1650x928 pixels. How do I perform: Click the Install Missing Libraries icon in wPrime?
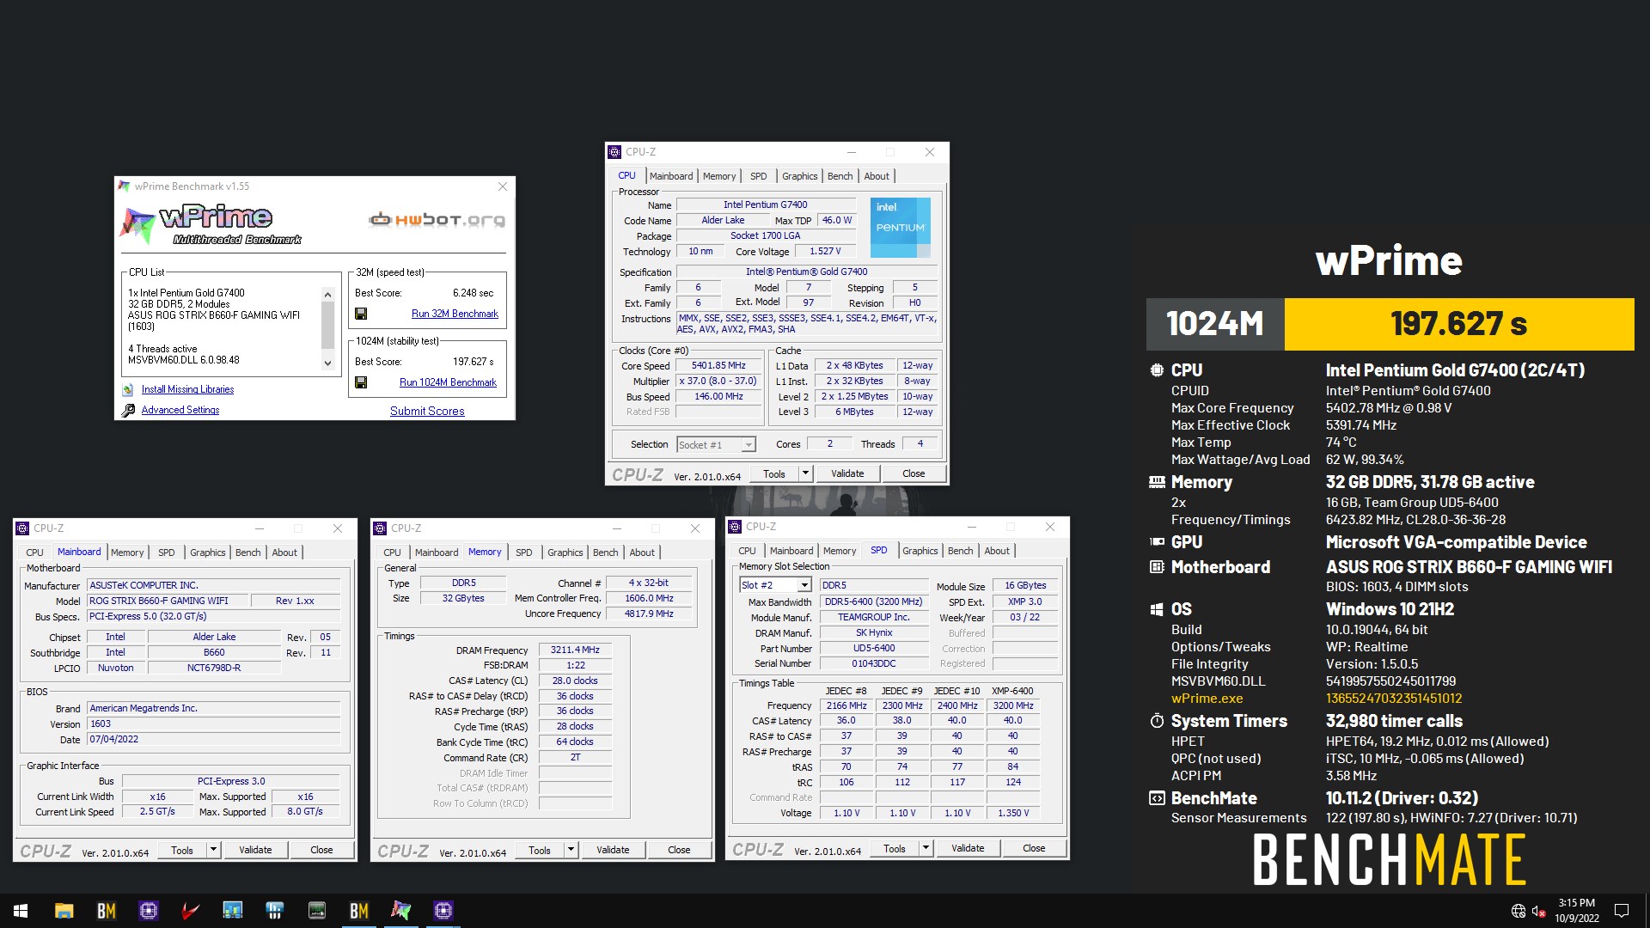coord(128,389)
